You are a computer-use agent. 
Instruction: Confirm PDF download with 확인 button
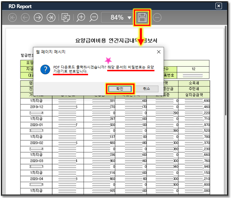120,89
